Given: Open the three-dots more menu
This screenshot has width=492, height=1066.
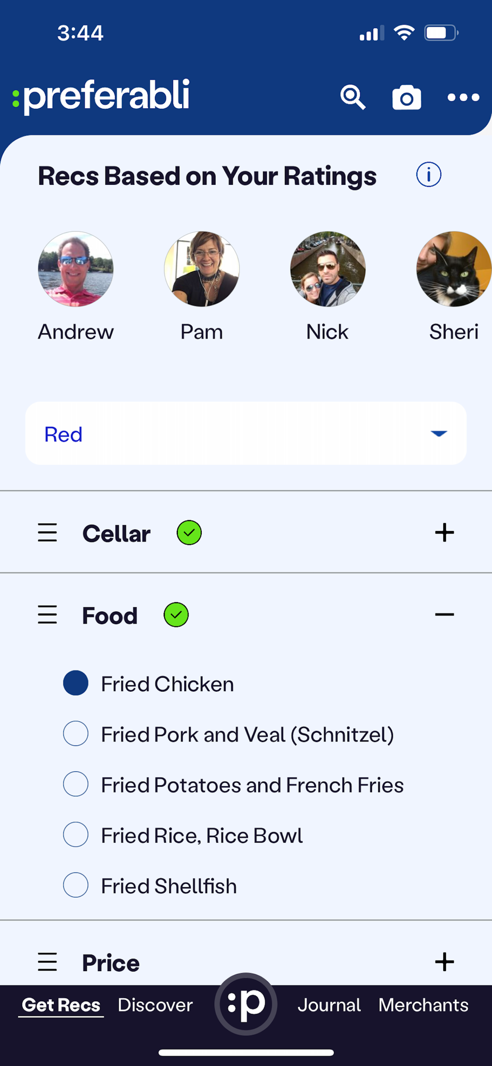Looking at the screenshot, I should [463, 98].
